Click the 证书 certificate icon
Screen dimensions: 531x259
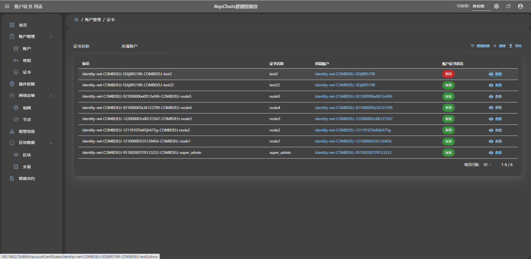click(x=16, y=72)
